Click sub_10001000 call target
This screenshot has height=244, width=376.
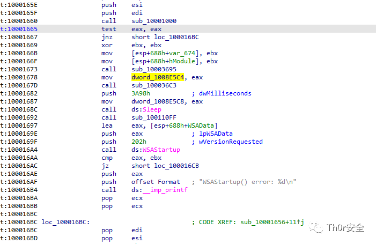[154, 21]
